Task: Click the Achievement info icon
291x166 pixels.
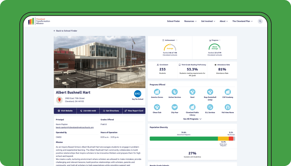Action: [176, 40]
